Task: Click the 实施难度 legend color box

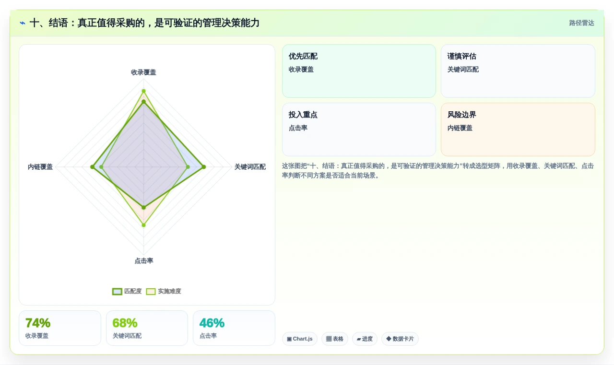Action: tap(151, 291)
